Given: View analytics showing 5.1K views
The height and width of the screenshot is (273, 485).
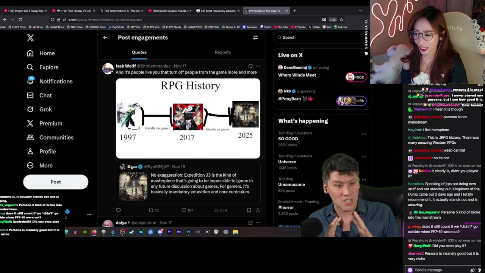Looking at the screenshot, I should click(220, 210).
